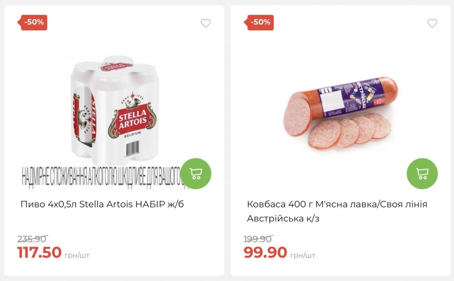The image size is (454, 281).
Task: Select the Stella Artois product card
Action: [x=111, y=133]
